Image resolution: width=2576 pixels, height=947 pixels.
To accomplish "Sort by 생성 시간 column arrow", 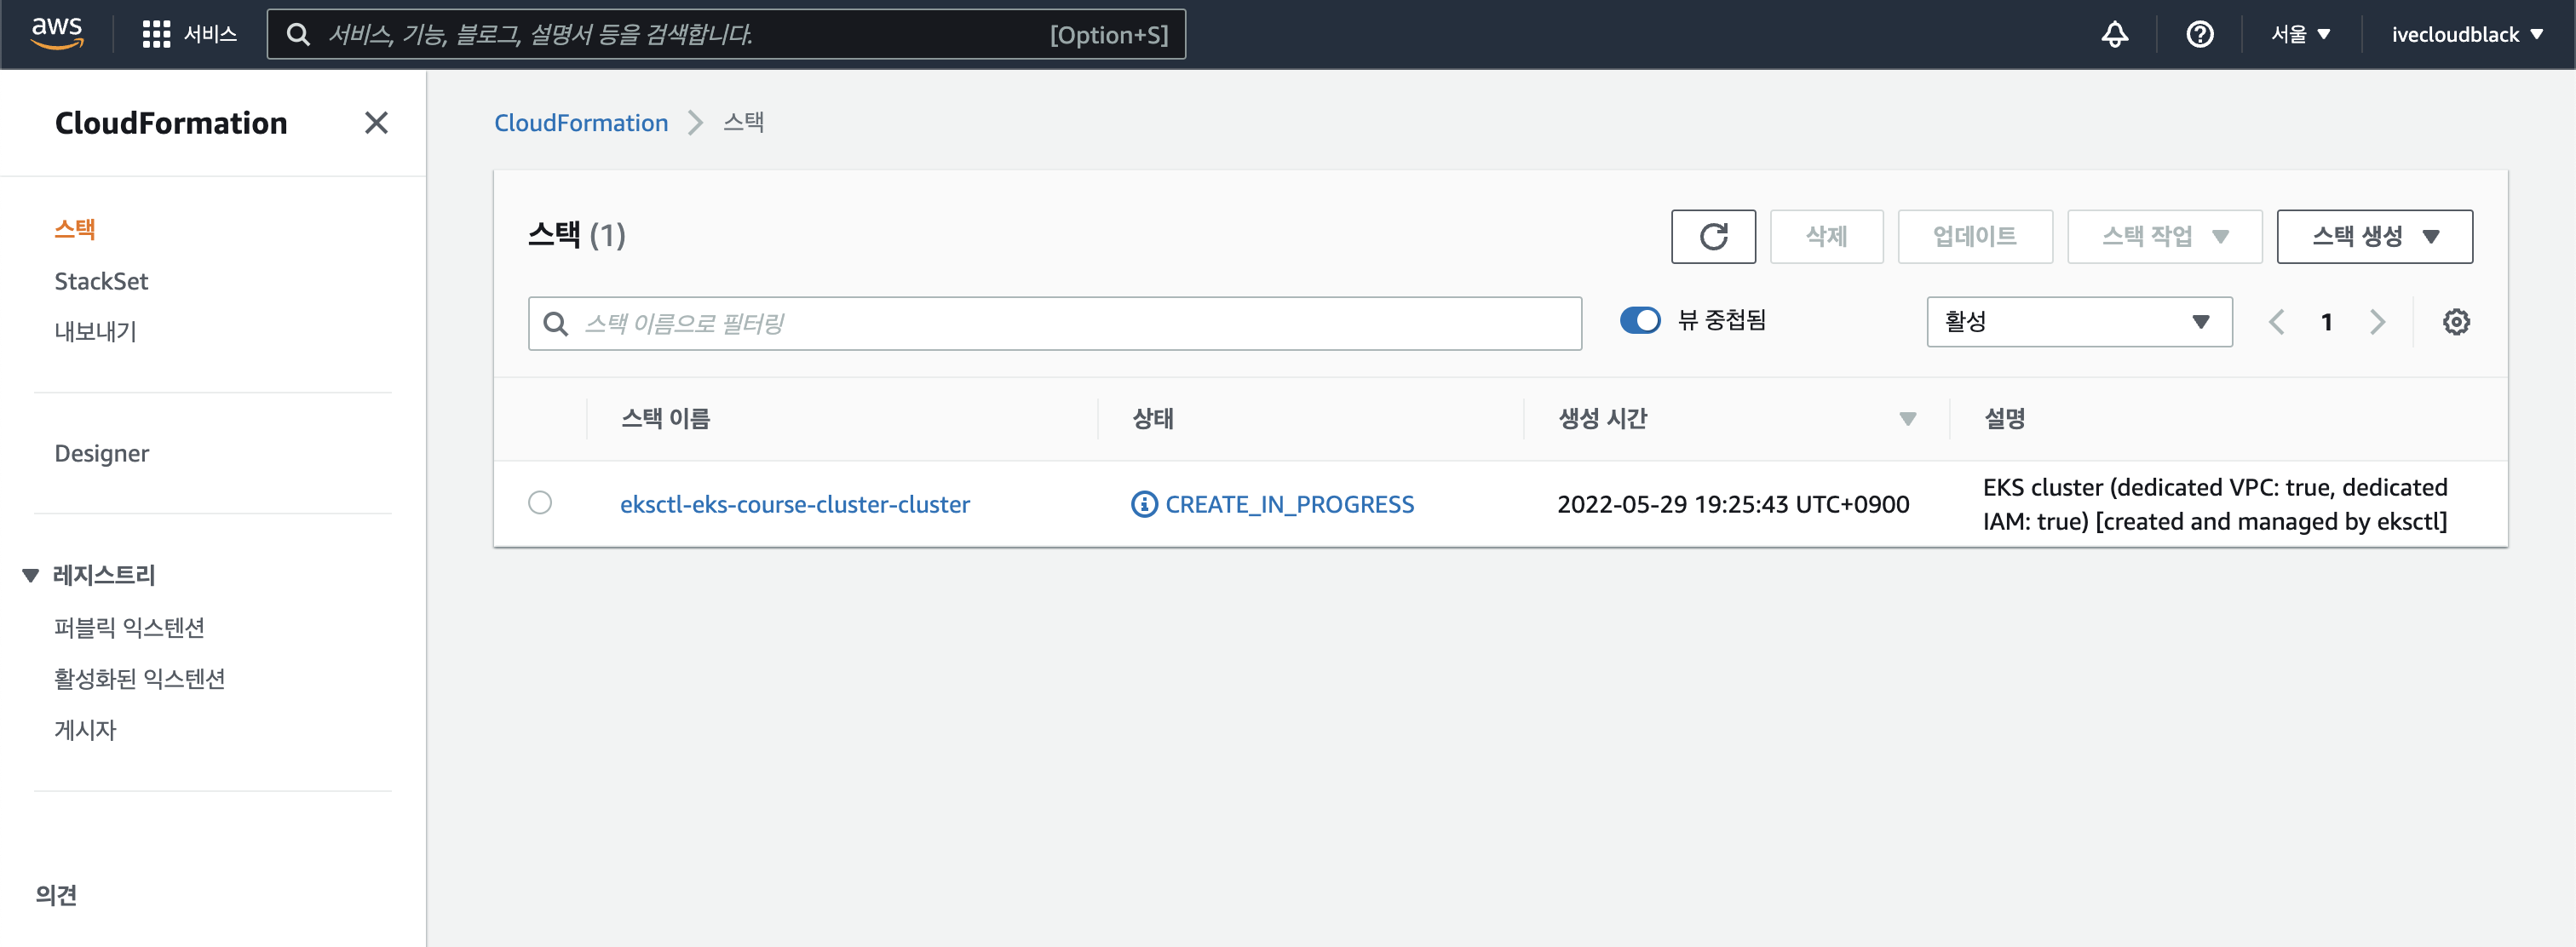I will pos(1909,419).
